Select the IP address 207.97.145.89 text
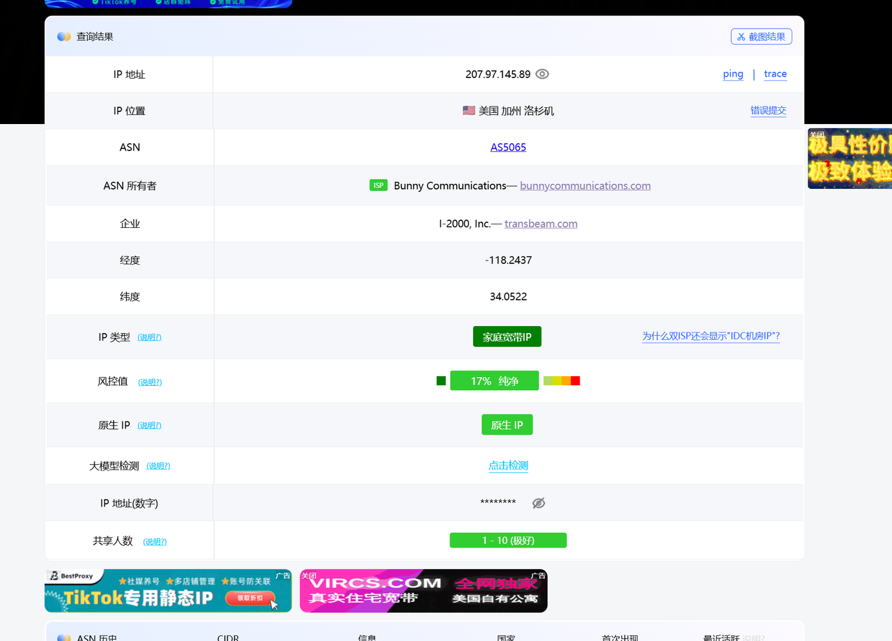Viewport: 892px width, 641px height. point(498,74)
